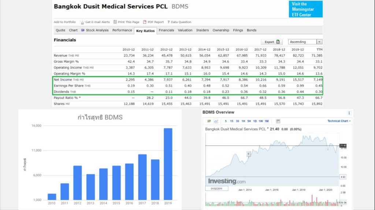Viewport: 375px width, 210px height.
Task: Click operating income value 12,051
Action: tap(298, 67)
